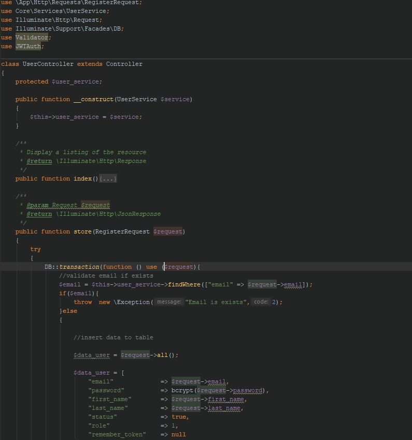This screenshot has height=440, width=412.
Task: Click the UserController class name
Action: click(48, 64)
